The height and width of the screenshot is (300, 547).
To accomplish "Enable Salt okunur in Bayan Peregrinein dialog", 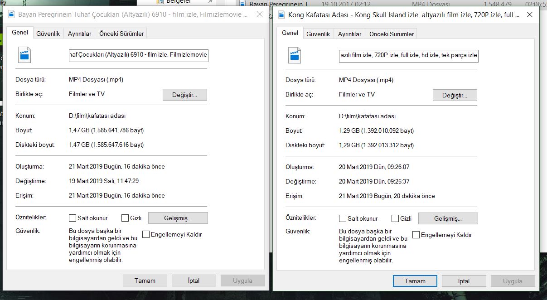I will (x=73, y=218).
